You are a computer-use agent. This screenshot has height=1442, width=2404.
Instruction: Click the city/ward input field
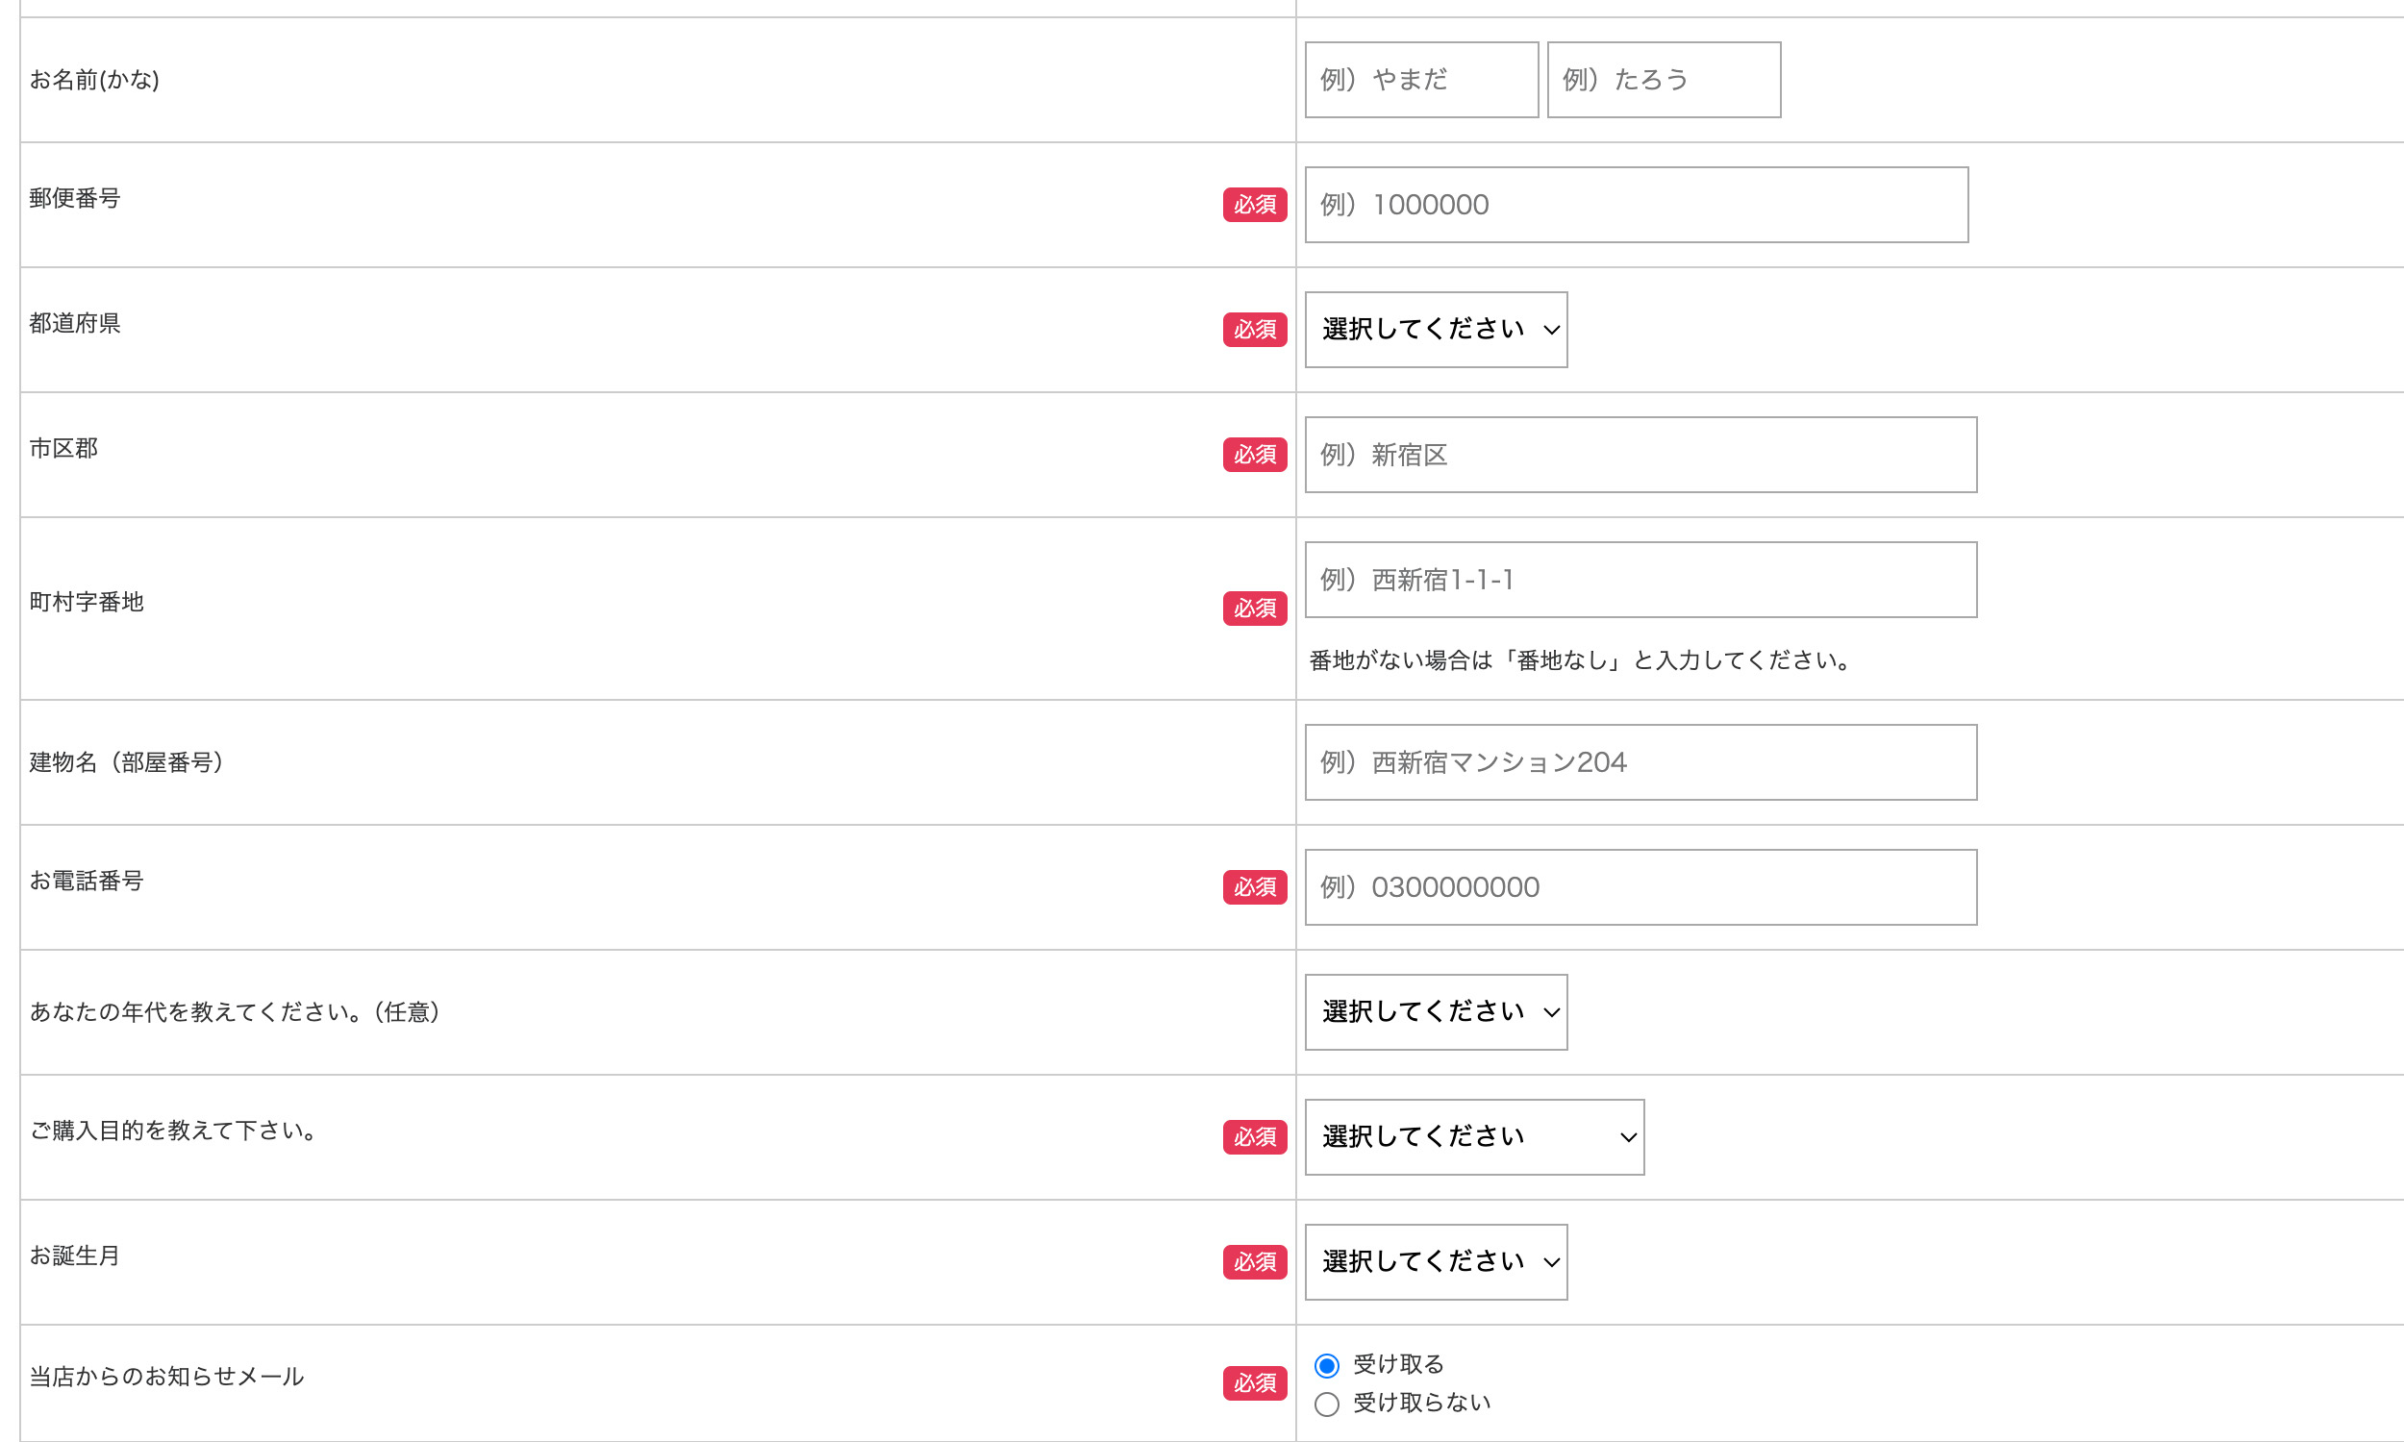click(1640, 455)
